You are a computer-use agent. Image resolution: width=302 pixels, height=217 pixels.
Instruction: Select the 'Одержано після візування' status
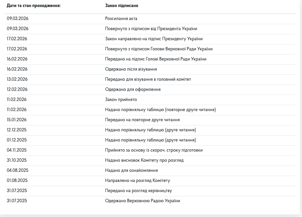pos(131,69)
